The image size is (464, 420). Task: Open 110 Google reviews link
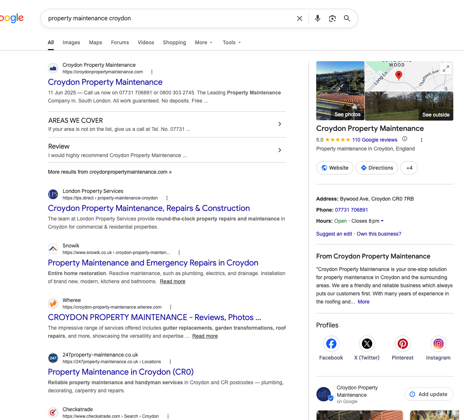point(375,140)
